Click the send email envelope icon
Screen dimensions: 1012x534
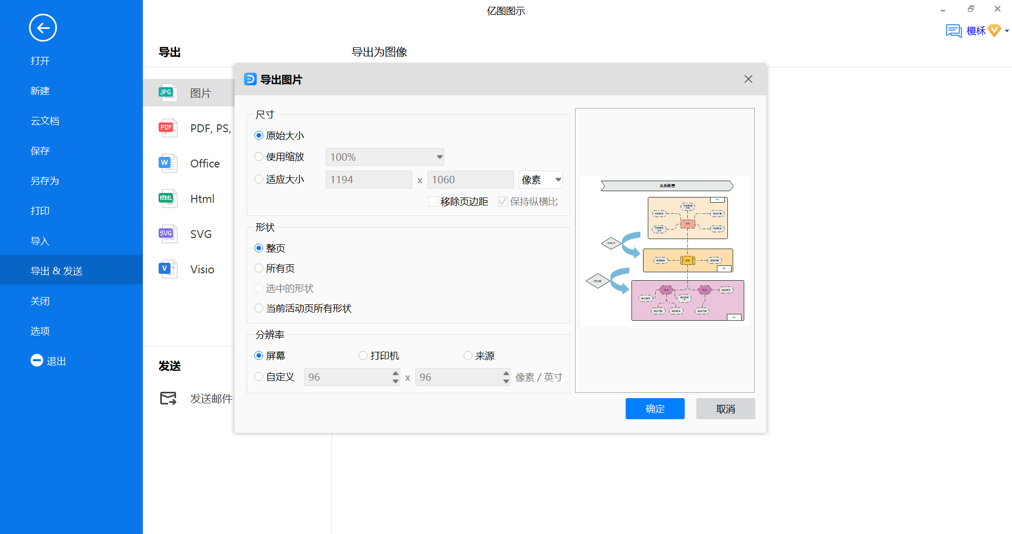168,399
